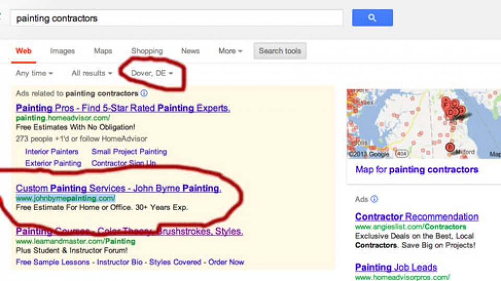Open Painting Courses Color Theory ad link

(129, 231)
